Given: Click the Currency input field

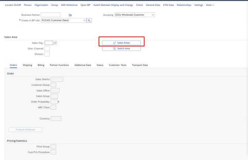Looking at the screenshot, I should pos(56,119).
